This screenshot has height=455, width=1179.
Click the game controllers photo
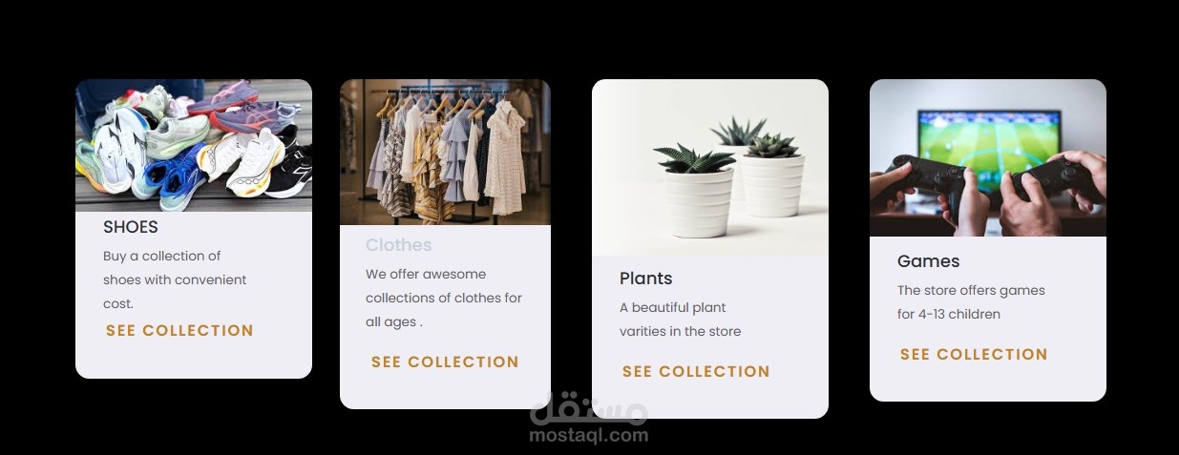(x=988, y=158)
